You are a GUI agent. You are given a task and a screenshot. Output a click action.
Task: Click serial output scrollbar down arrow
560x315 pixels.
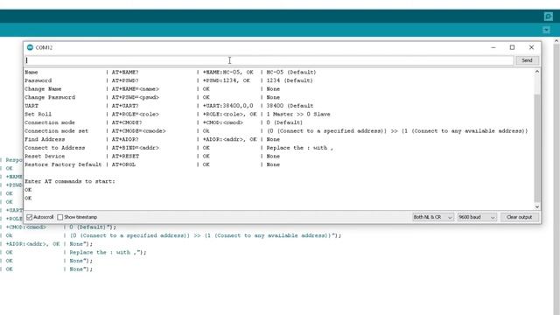[536, 206]
